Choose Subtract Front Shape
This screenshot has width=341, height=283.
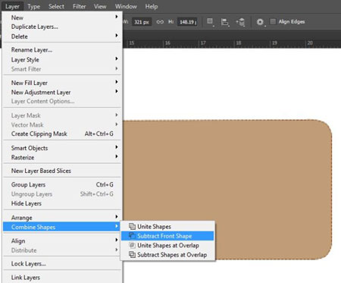(167, 236)
